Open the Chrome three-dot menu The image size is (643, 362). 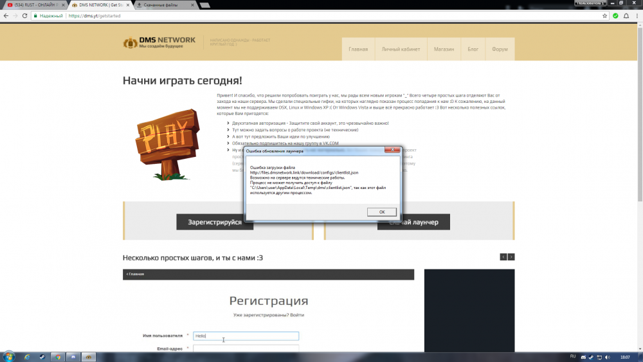click(637, 15)
